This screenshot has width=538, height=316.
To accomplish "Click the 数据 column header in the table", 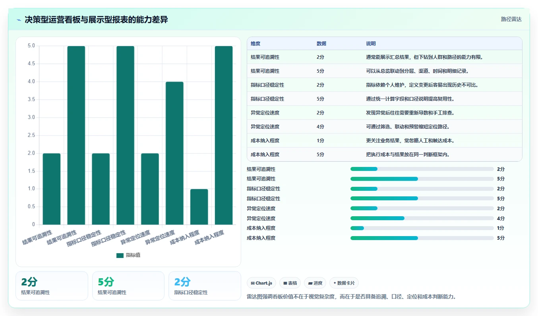I will 321,44.
